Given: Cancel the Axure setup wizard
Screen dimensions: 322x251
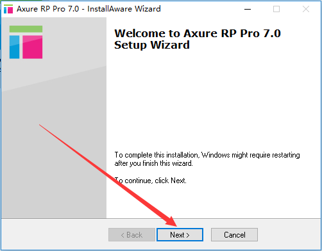Looking at the screenshot, I should pos(234,235).
